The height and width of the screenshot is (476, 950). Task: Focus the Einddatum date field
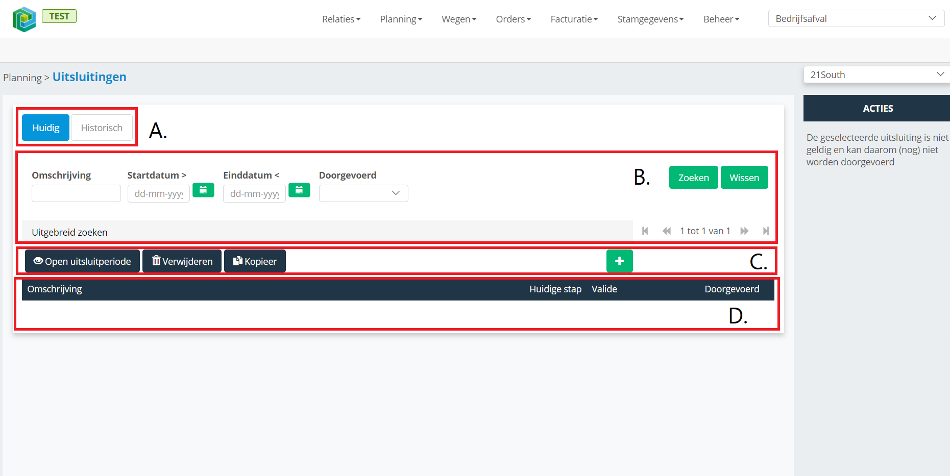coord(254,193)
